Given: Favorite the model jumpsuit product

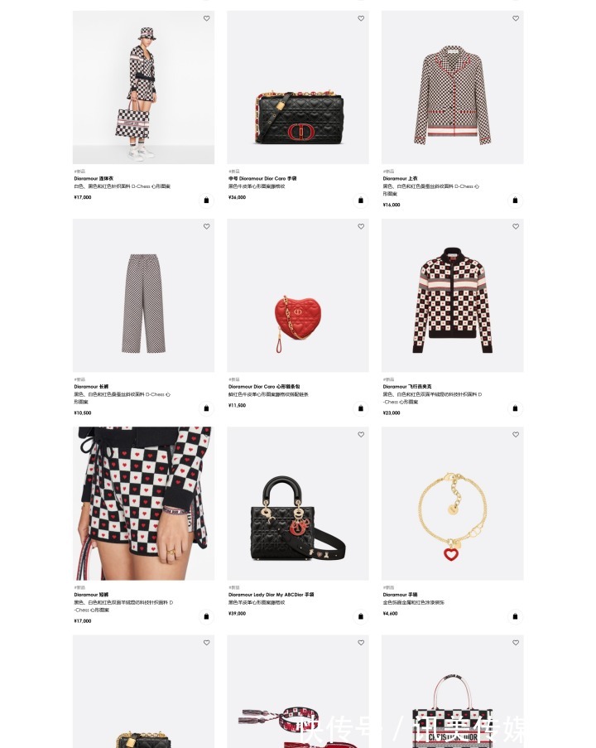Looking at the screenshot, I should (x=206, y=18).
